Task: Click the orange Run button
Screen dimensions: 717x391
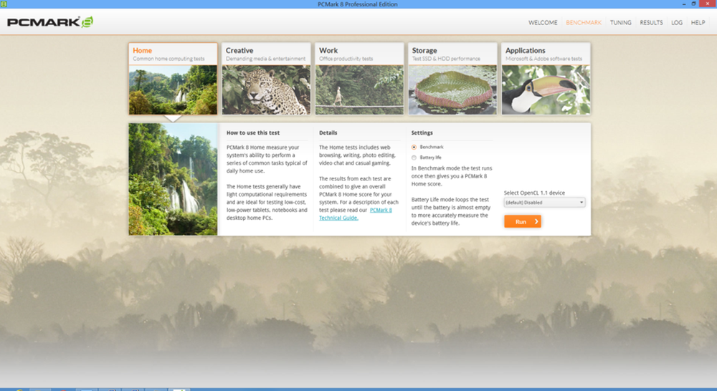Action: [523, 221]
